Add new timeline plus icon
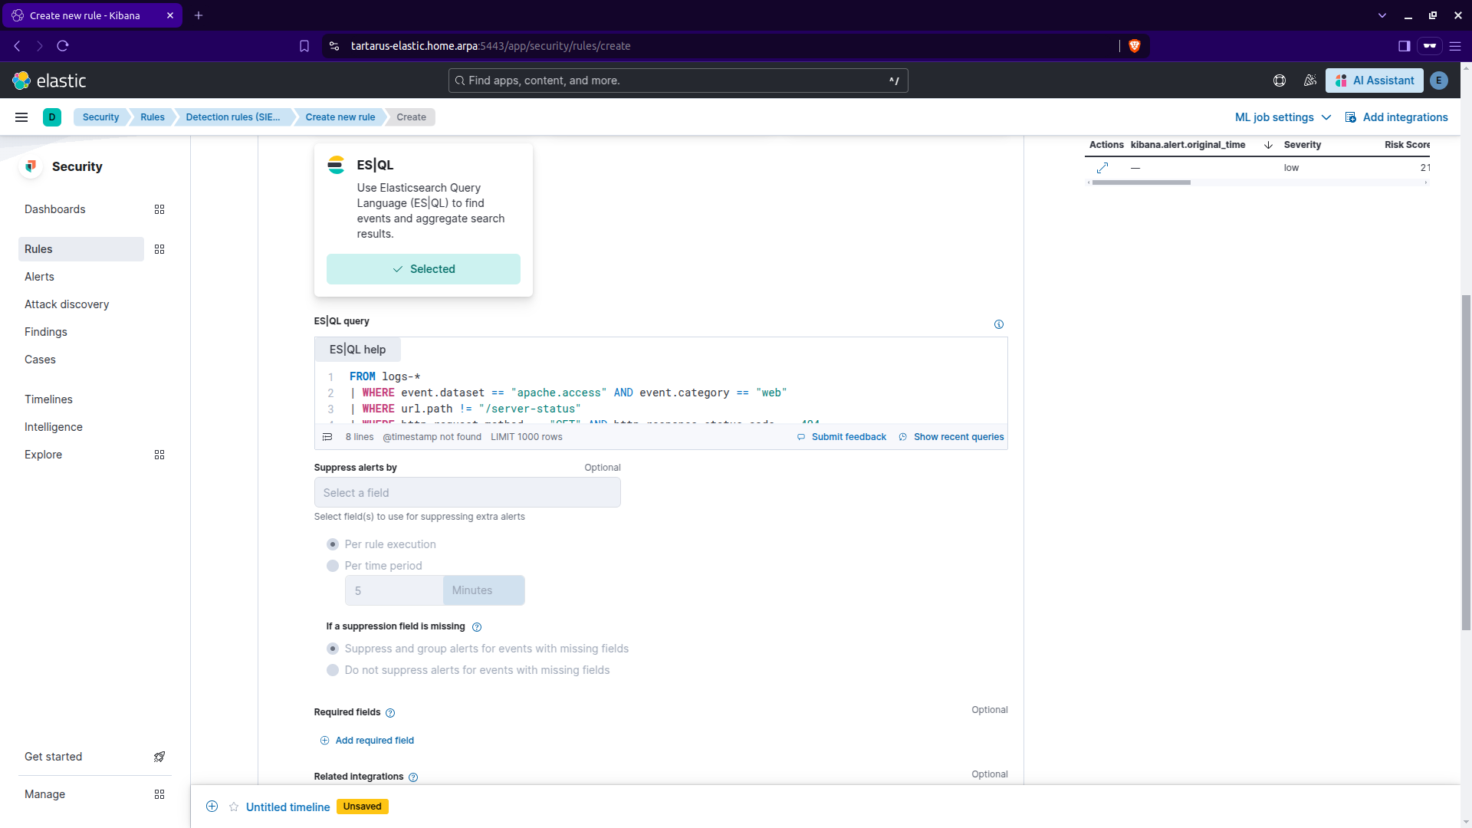 tap(212, 807)
